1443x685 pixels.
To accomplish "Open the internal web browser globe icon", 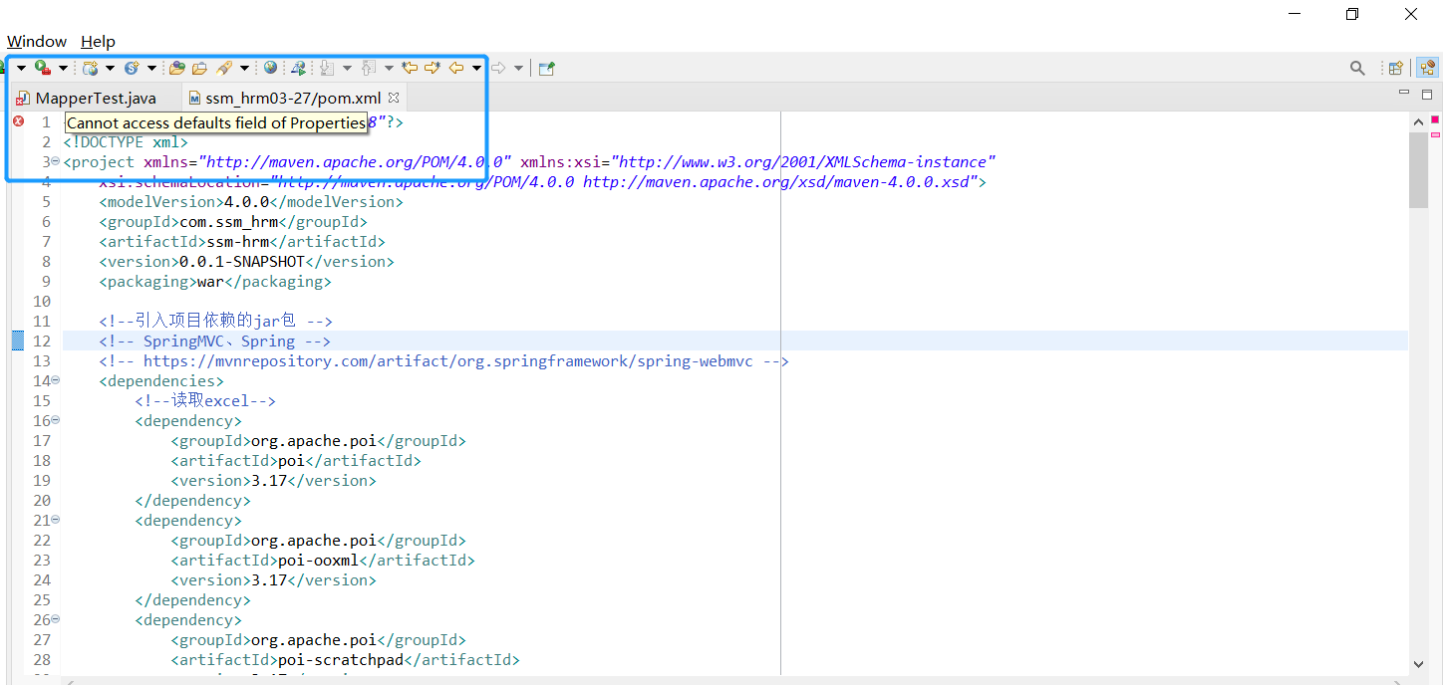I will pos(270,67).
